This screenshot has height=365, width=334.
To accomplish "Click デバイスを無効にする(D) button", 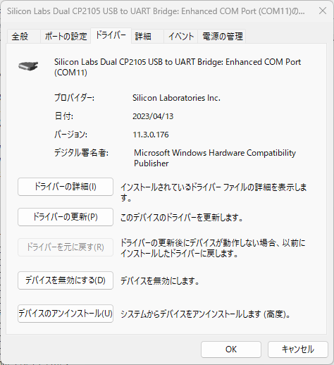I will [66, 280].
